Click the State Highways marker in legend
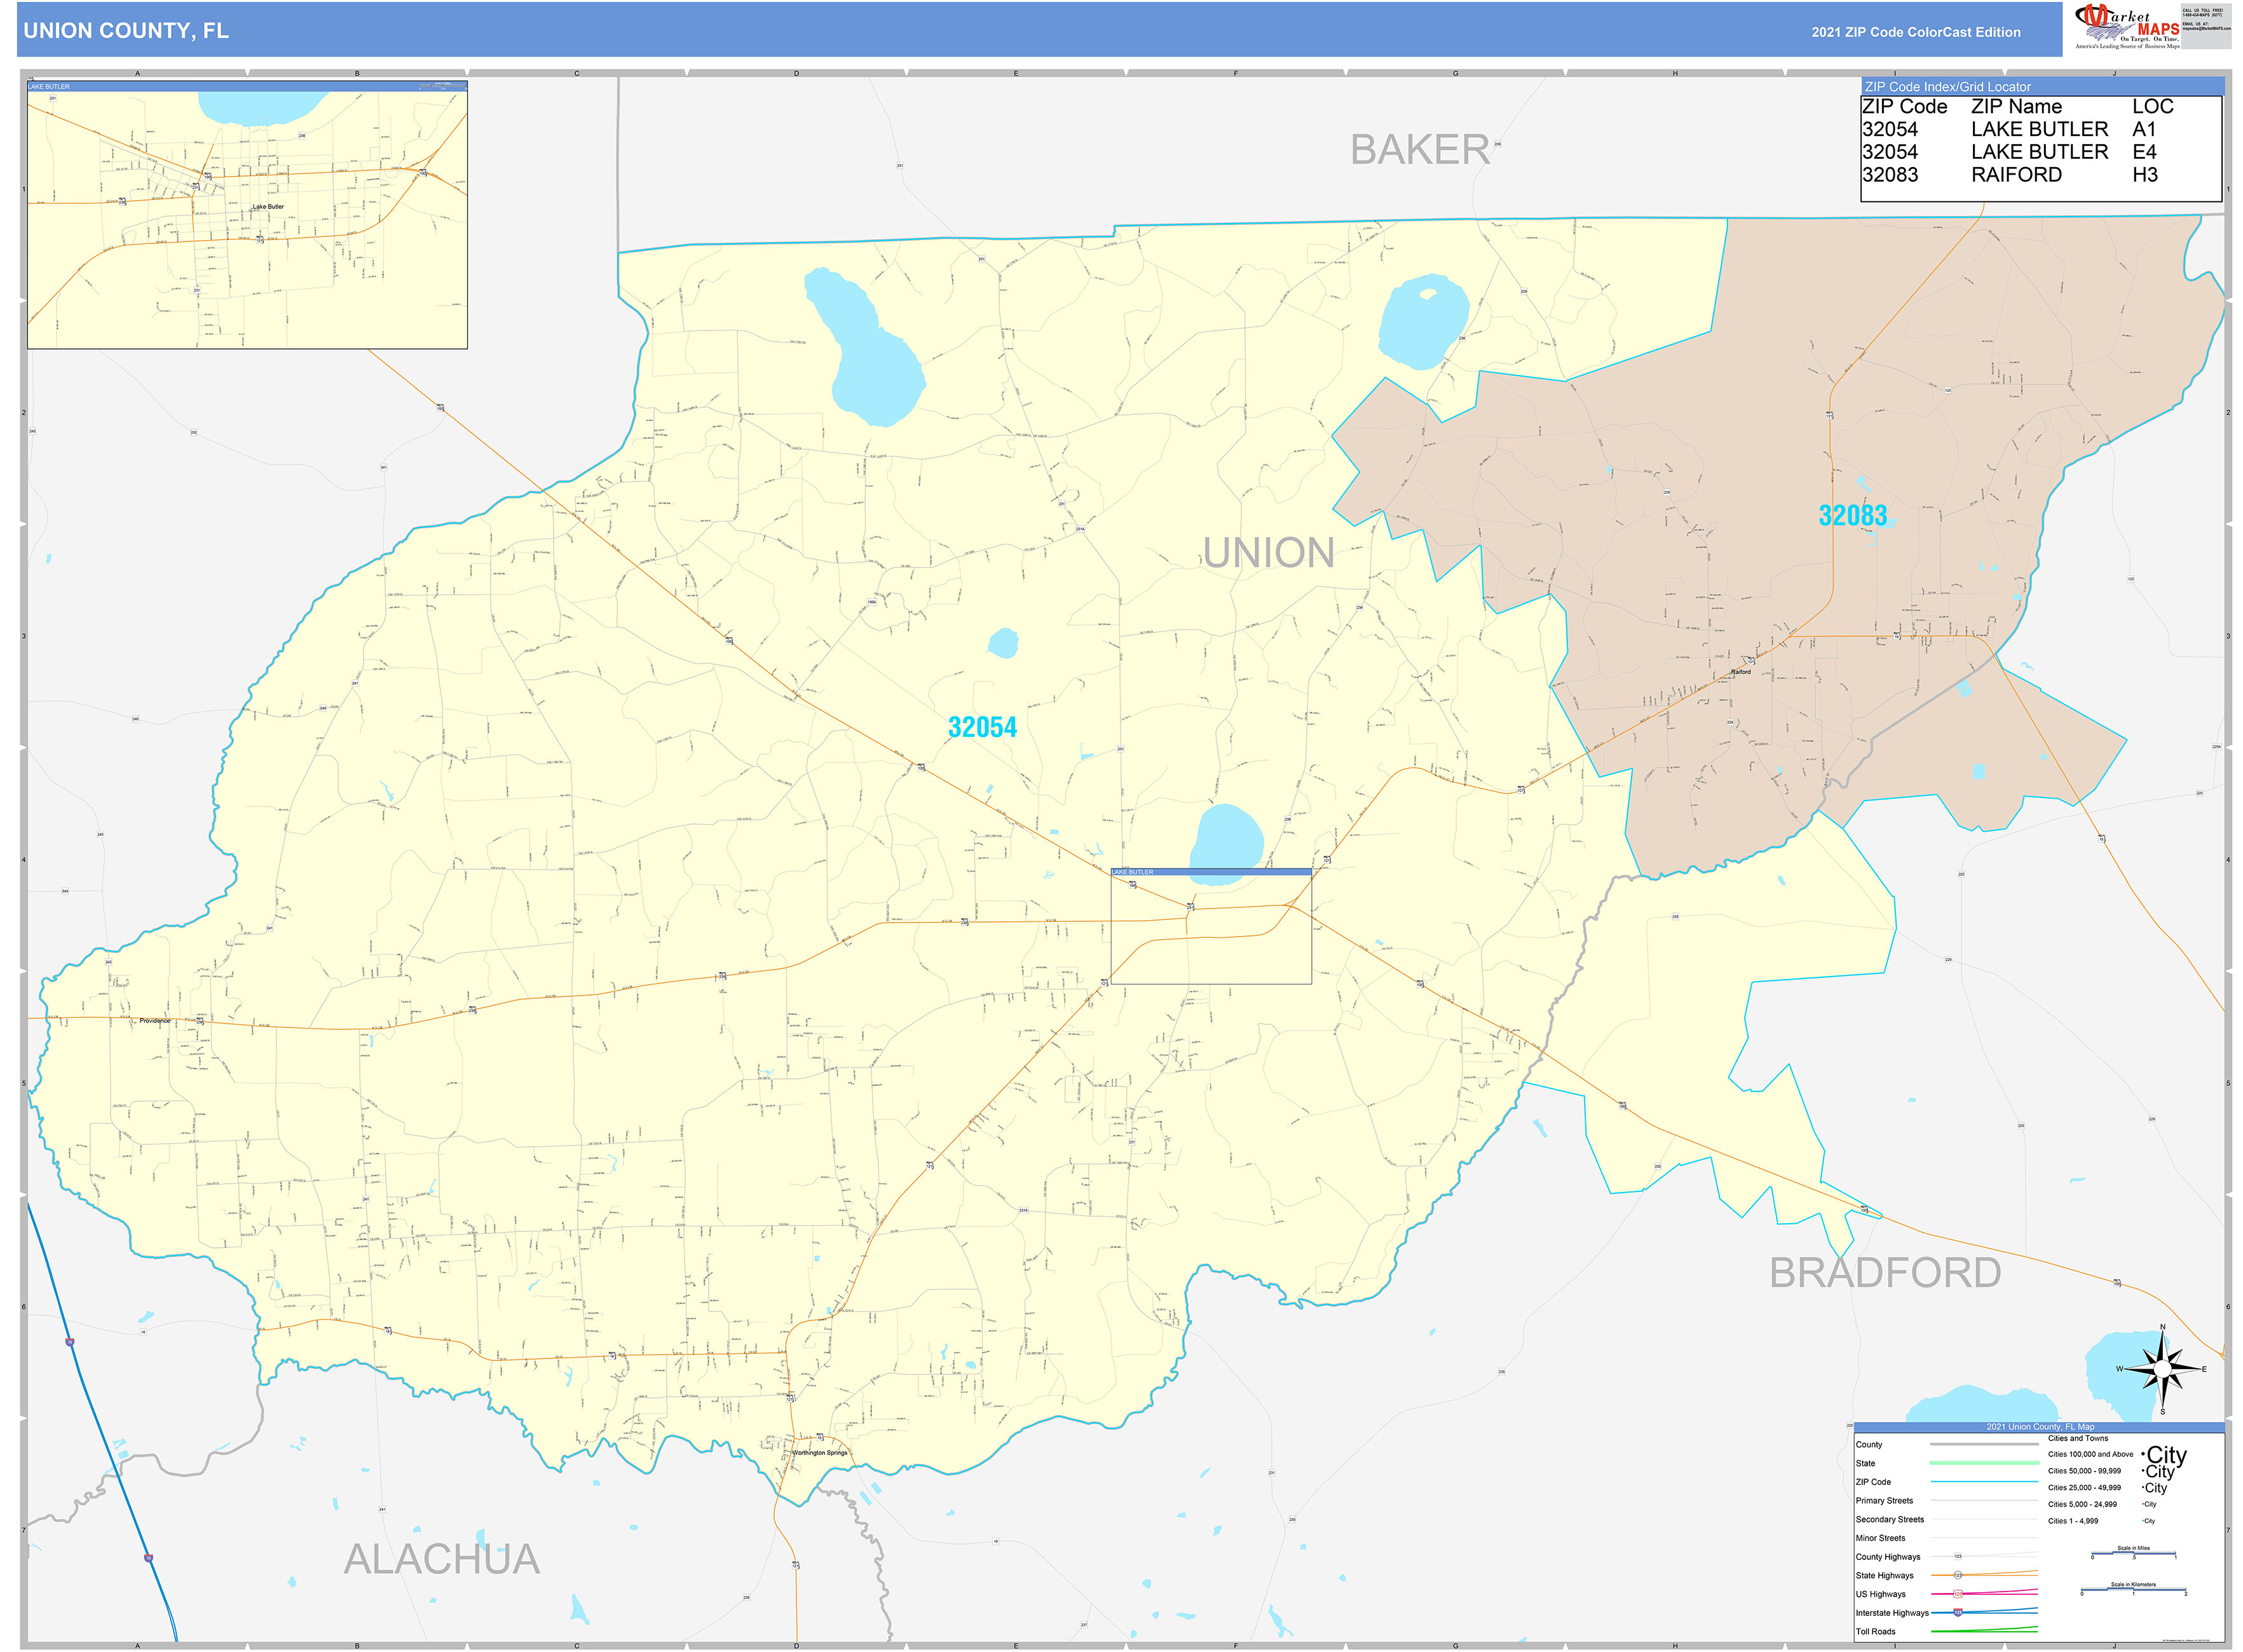Screen dimensions: 2243x1652 pyautogui.click(x=1958, y=1575)
